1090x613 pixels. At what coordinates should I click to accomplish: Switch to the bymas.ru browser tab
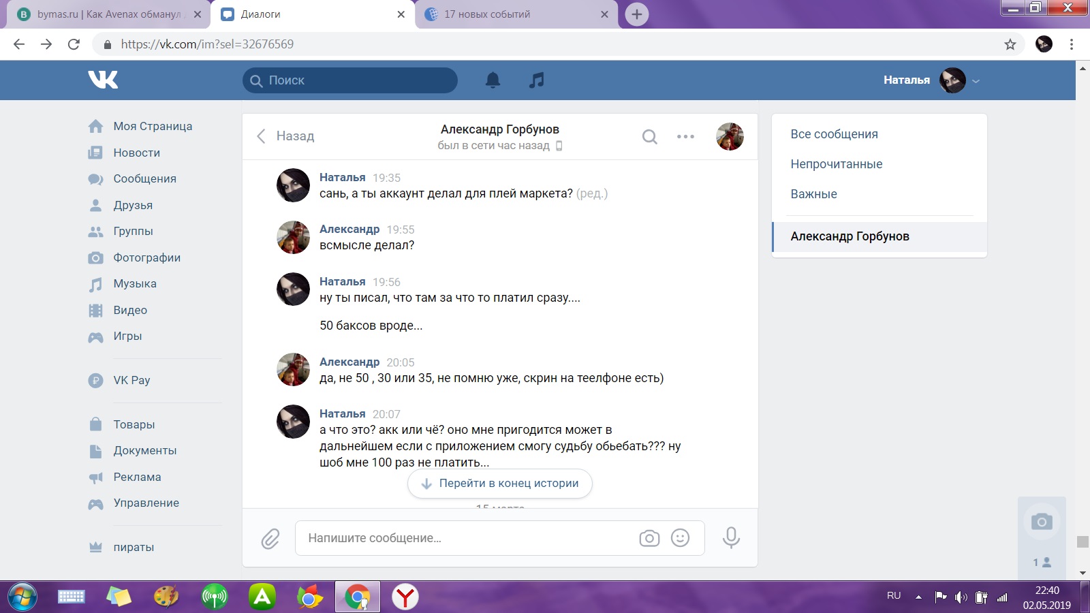109,14
